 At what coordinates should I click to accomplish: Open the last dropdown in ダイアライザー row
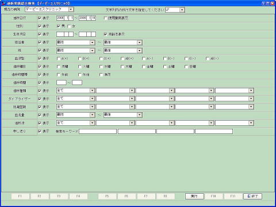(x=251, y=99)
